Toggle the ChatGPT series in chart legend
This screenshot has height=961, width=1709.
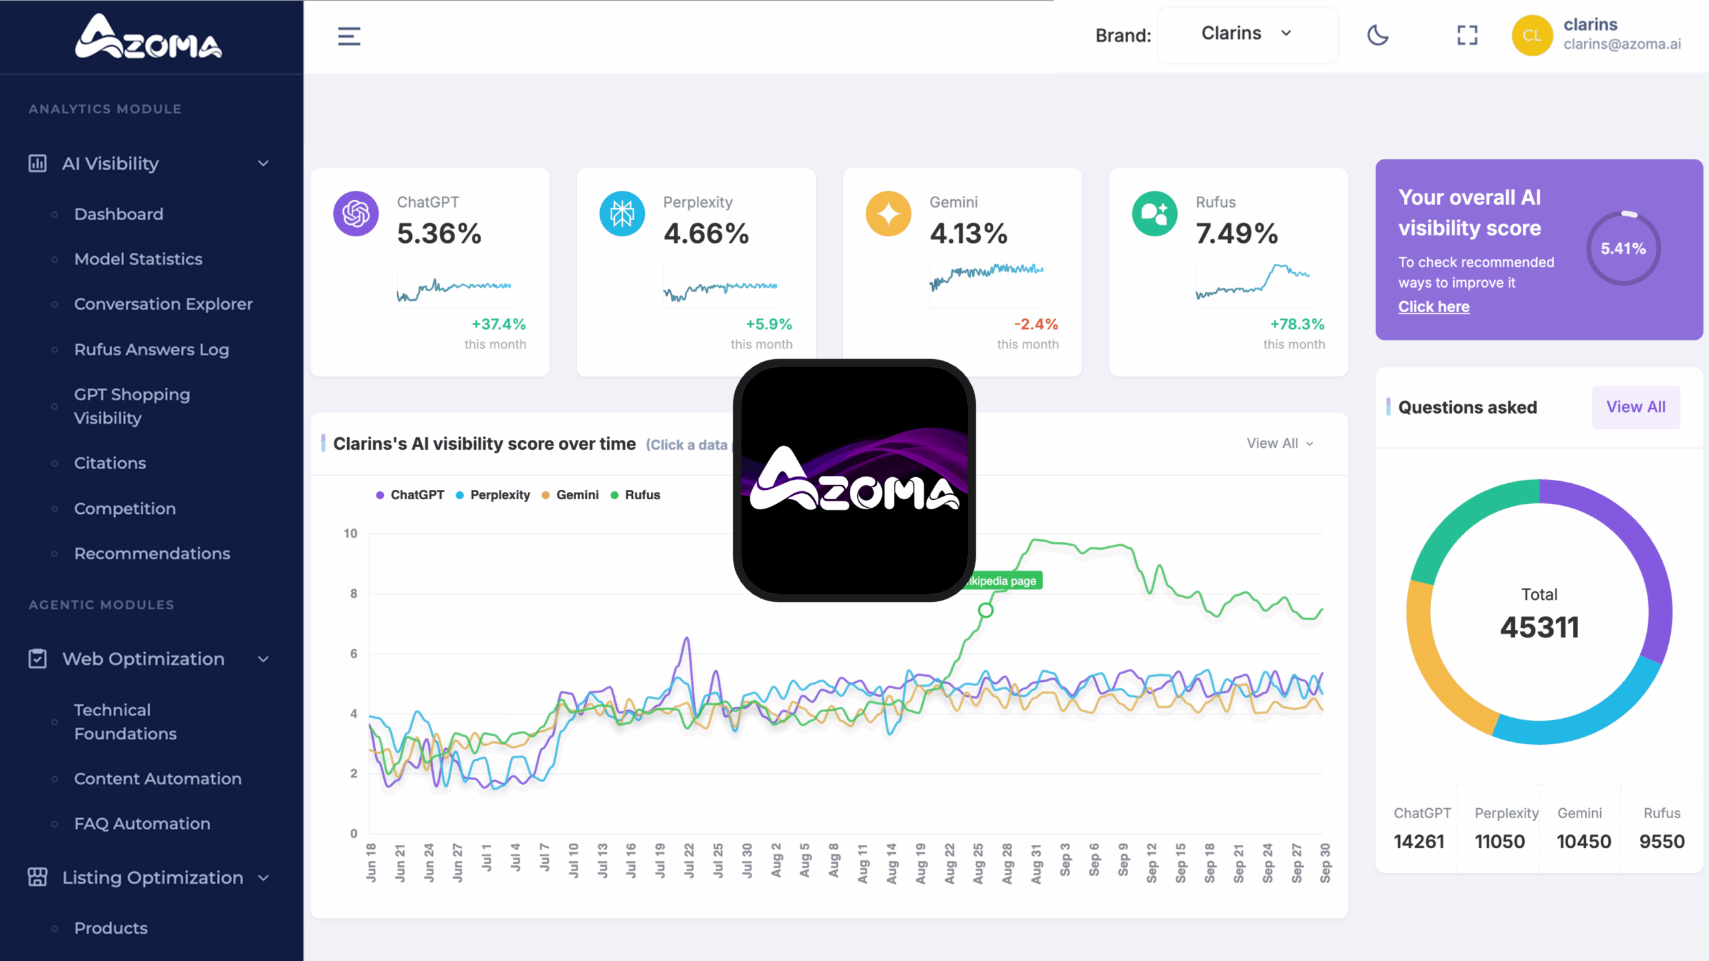[x=411, y=495]
